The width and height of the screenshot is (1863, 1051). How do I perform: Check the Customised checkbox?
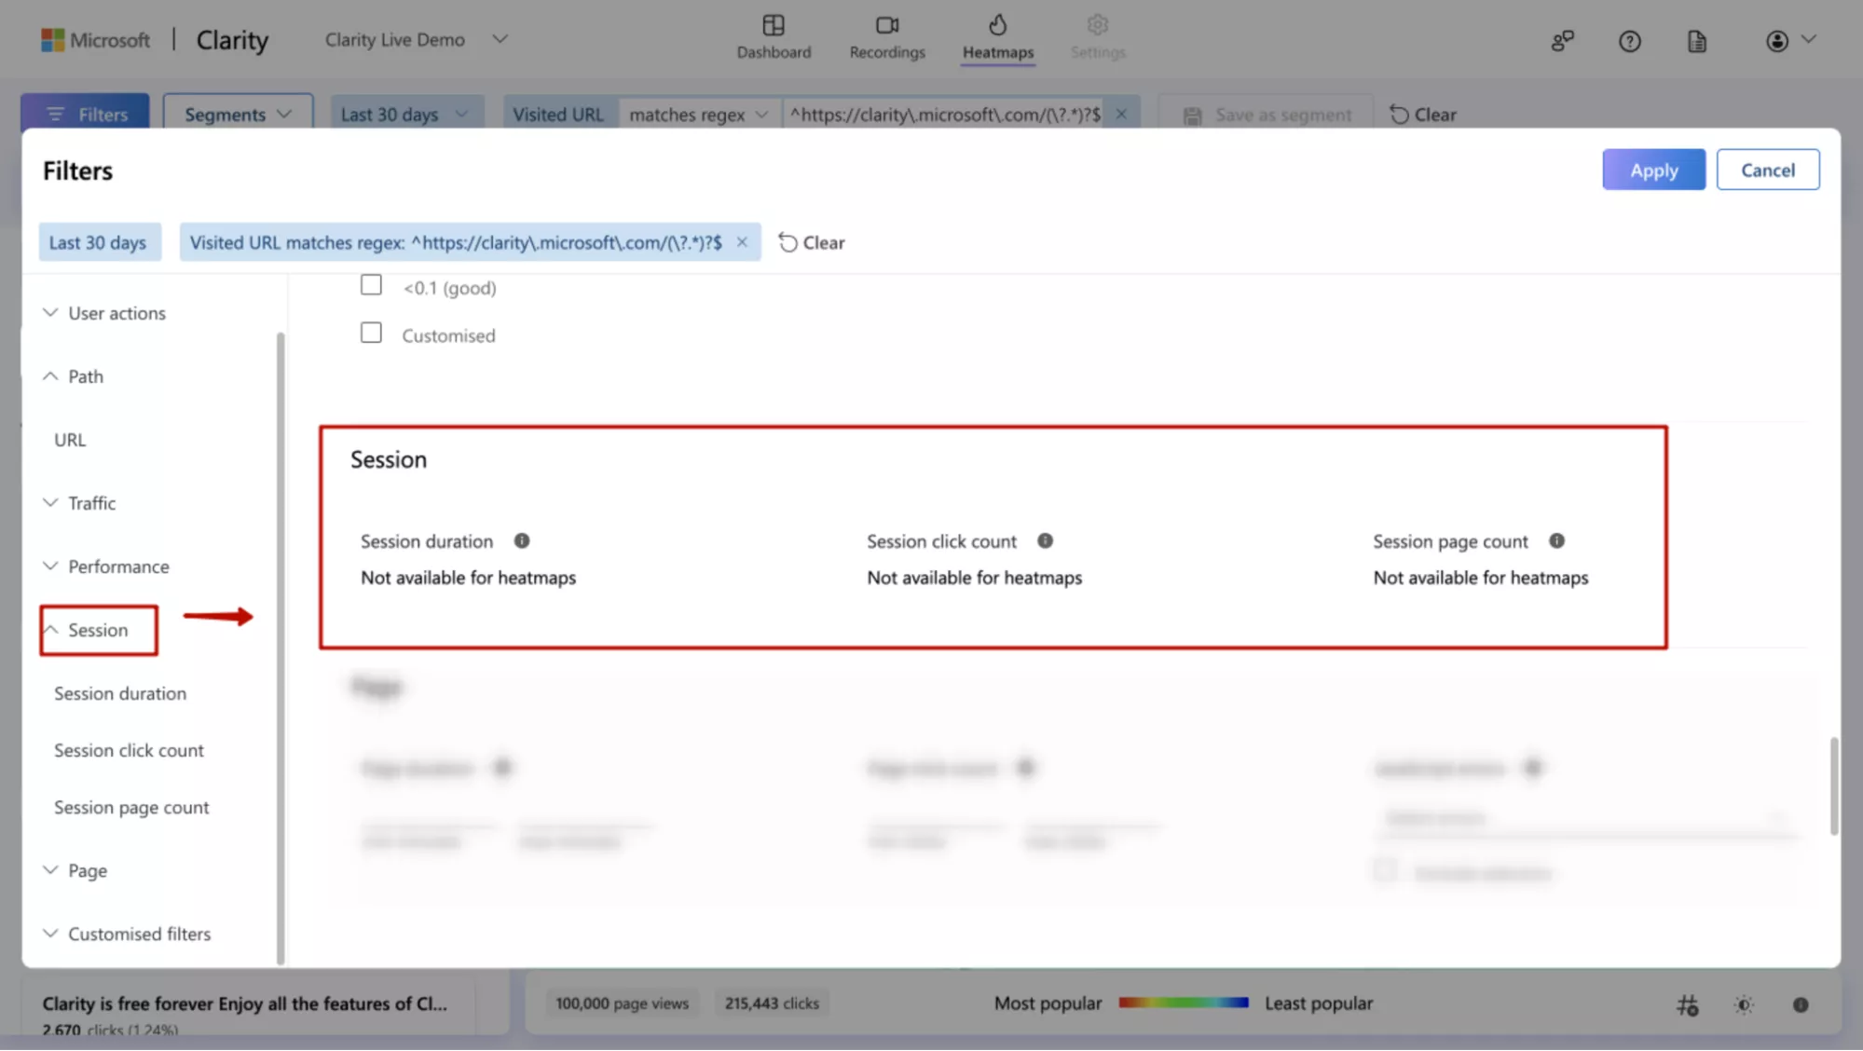371,334
